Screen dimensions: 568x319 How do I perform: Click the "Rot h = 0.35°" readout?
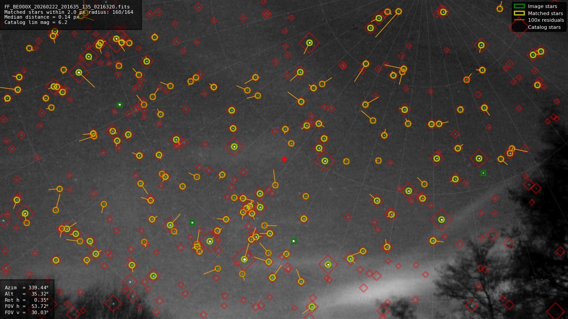[x=27, y=300]
